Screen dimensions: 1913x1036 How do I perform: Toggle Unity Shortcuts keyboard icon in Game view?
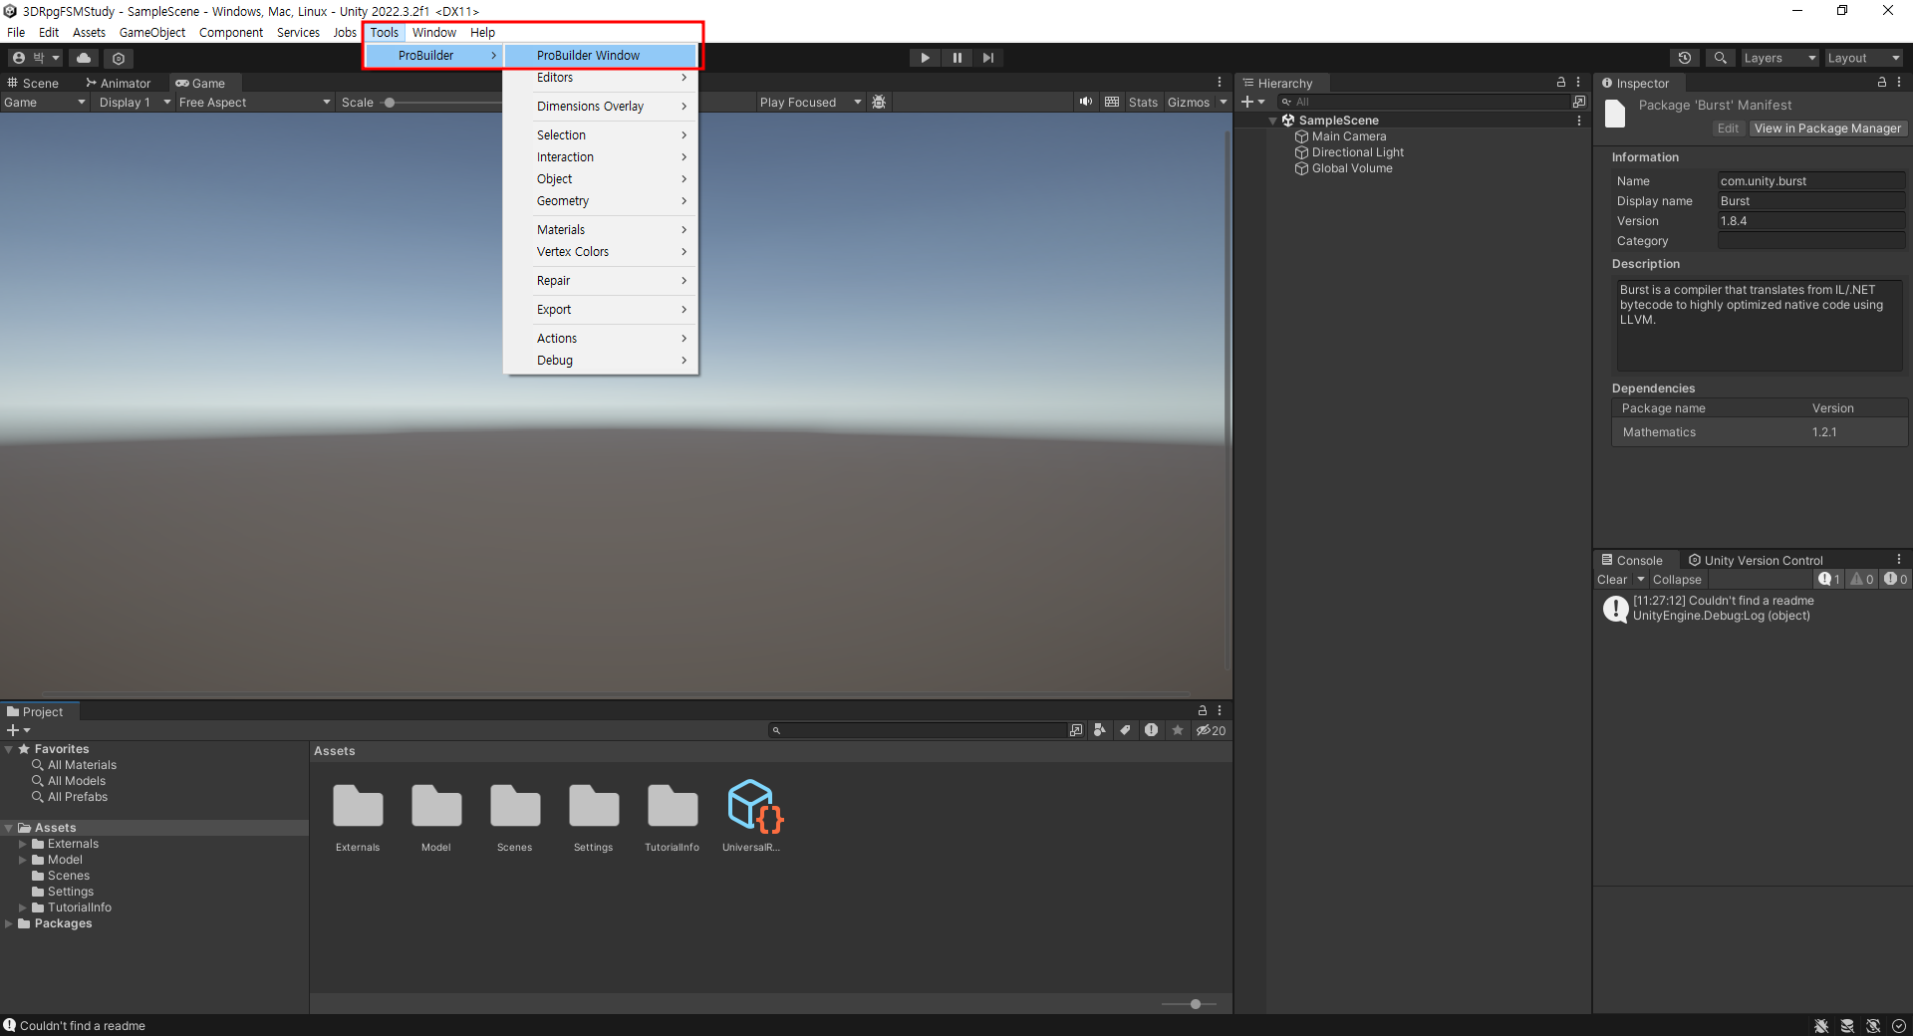click(1112, 102)
